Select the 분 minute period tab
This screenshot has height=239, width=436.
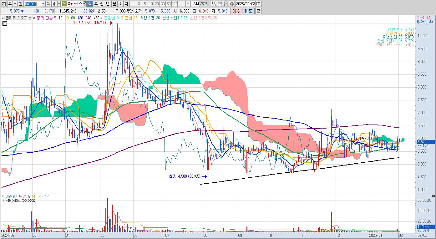click(114, 4)
